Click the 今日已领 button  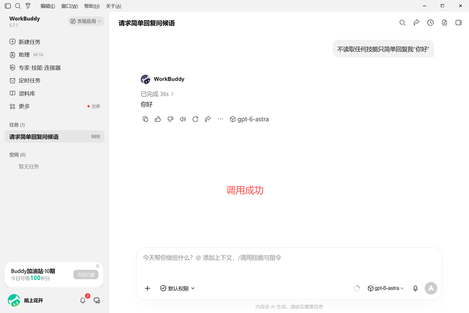pos(86,275)
